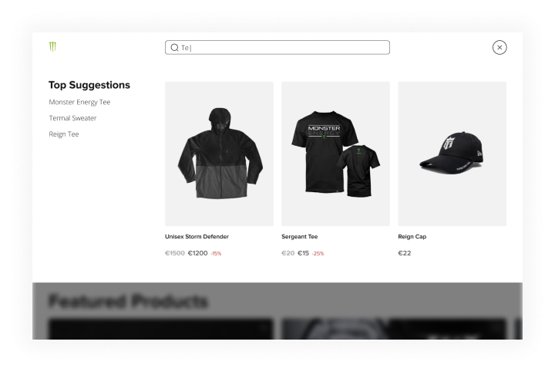Screen dimensions: 555x372
Task: Click the magnifier icon in search bar
Action: [174, 48]
